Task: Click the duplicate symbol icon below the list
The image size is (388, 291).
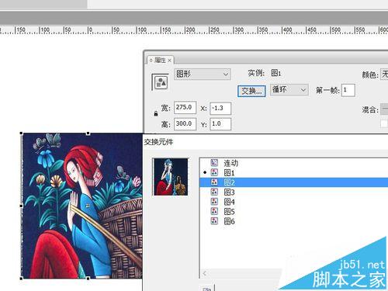Action: (207, 289)
